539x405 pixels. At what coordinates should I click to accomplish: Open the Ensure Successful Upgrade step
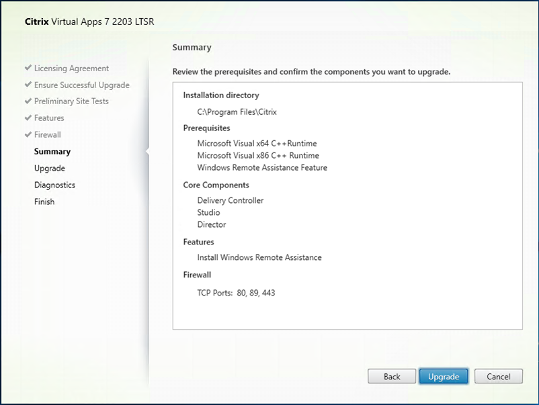pyautogui.click(x=81, y=85)
